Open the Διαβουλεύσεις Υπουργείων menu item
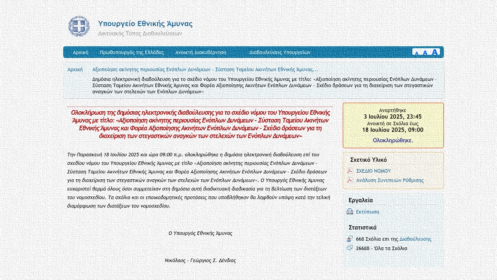 click(x=280, y=52)
